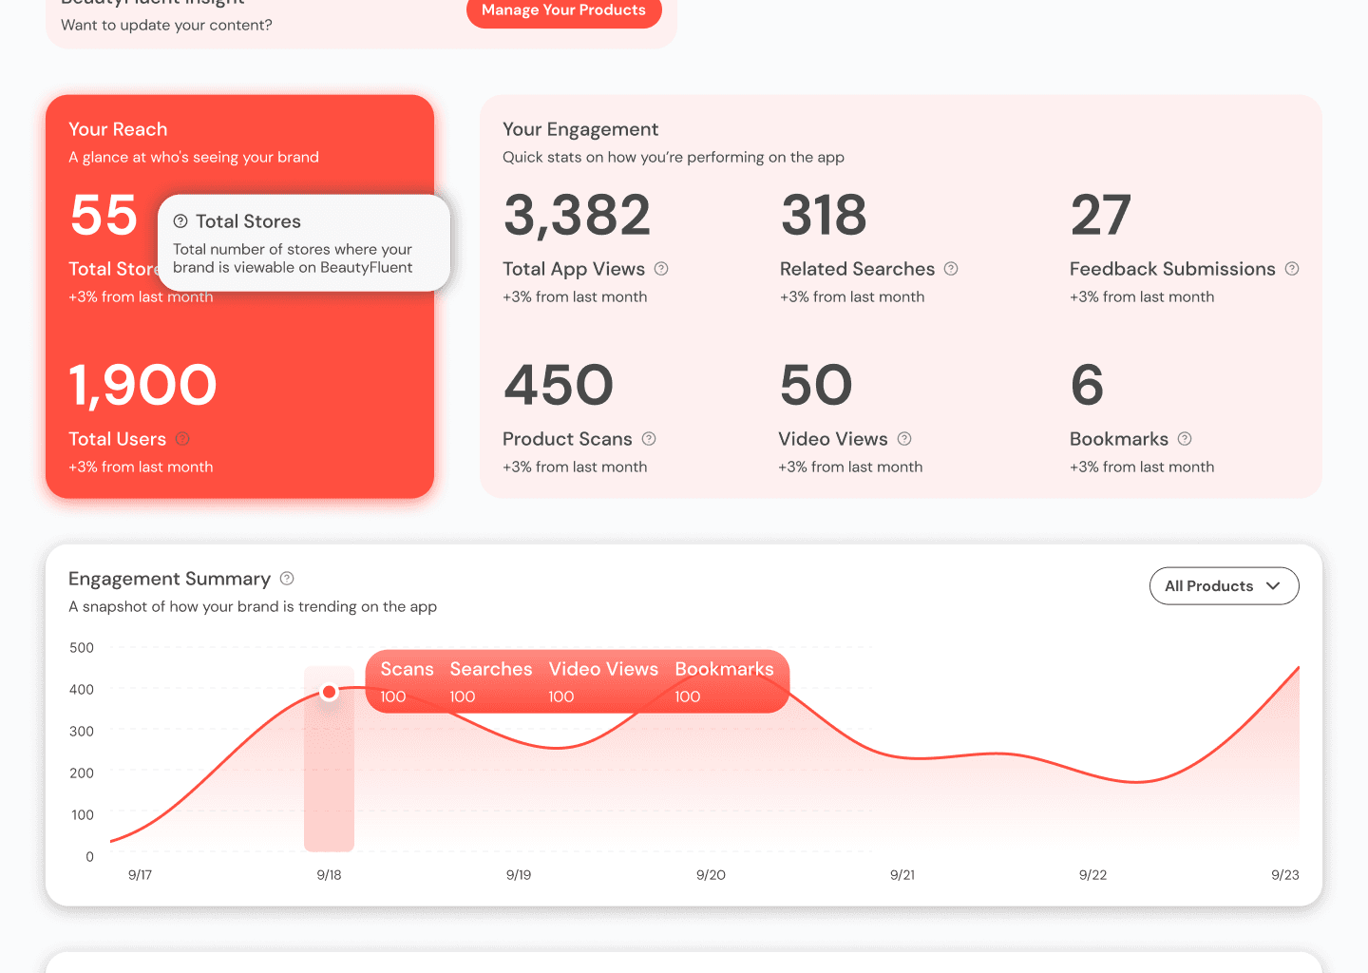Click the question icon in Total Stores tooltip
Screen dimensions: 1368x973
(180, 221)
